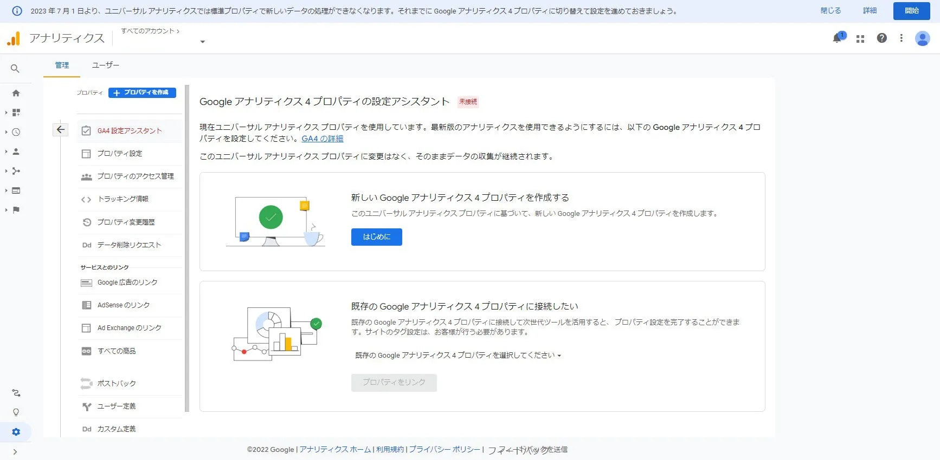The height and width of the screenshot is (460, 940).
Task: Expand the left sidebar with chevron
Action: [x=15, y=452]
